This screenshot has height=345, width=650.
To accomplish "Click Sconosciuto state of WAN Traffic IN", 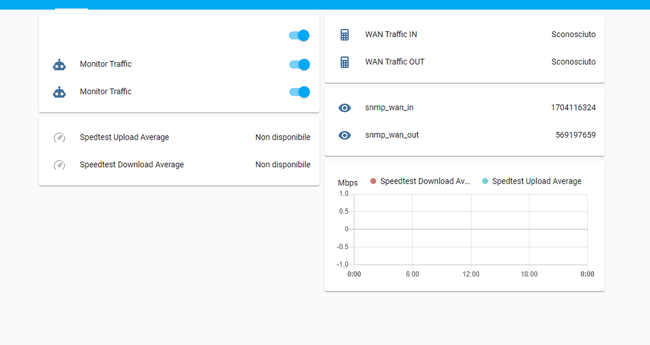I will 573,35.
